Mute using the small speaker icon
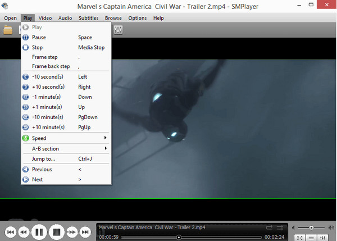337x241 pixels. (293, 228)
